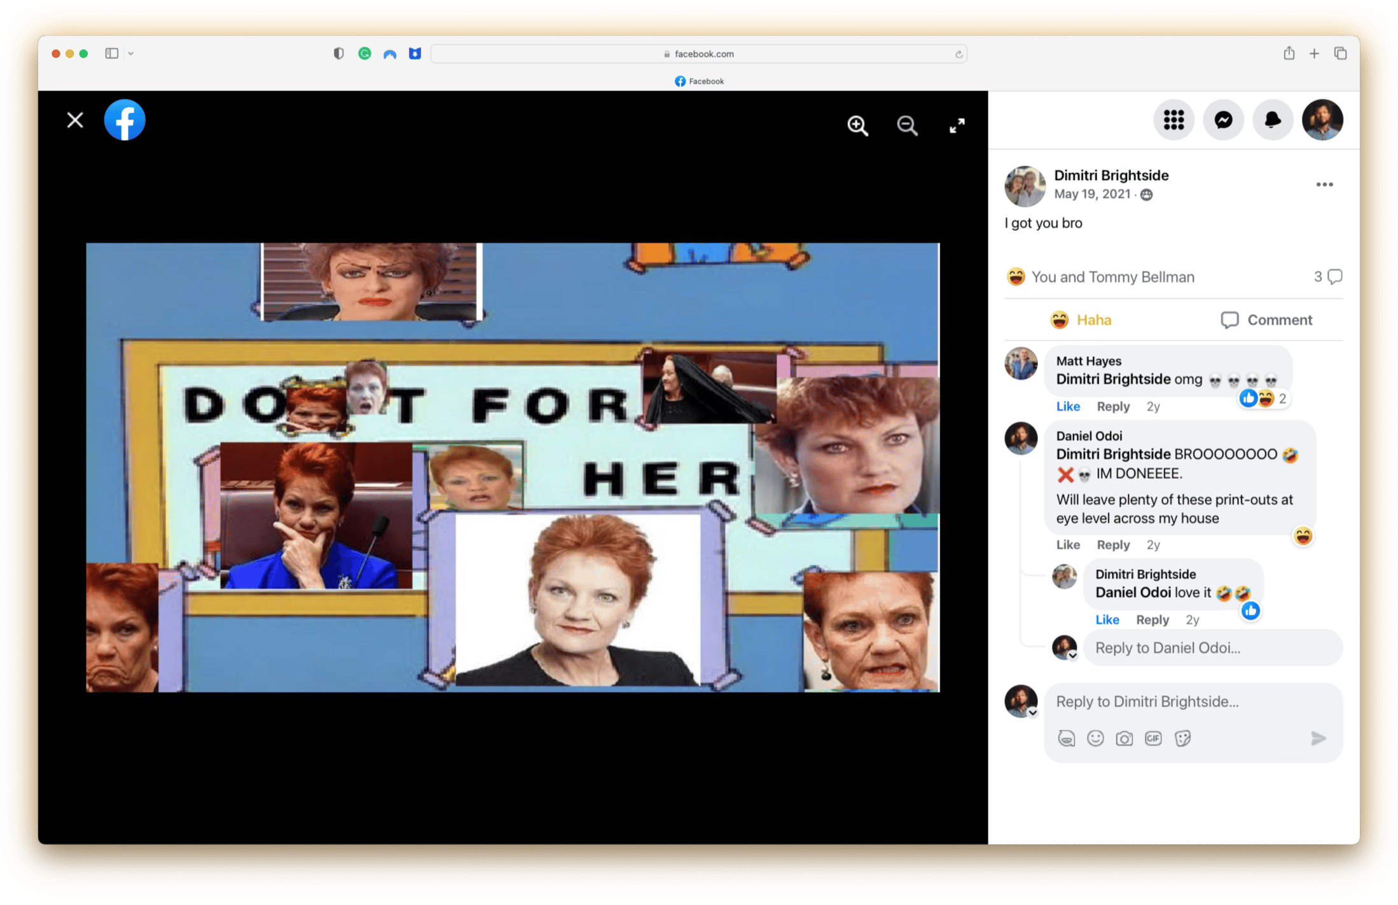The width and height of the screenshot is (1398, 905).
Task: Open Matt Hayes' comment avatar
Action: (x=1021, y=363)
